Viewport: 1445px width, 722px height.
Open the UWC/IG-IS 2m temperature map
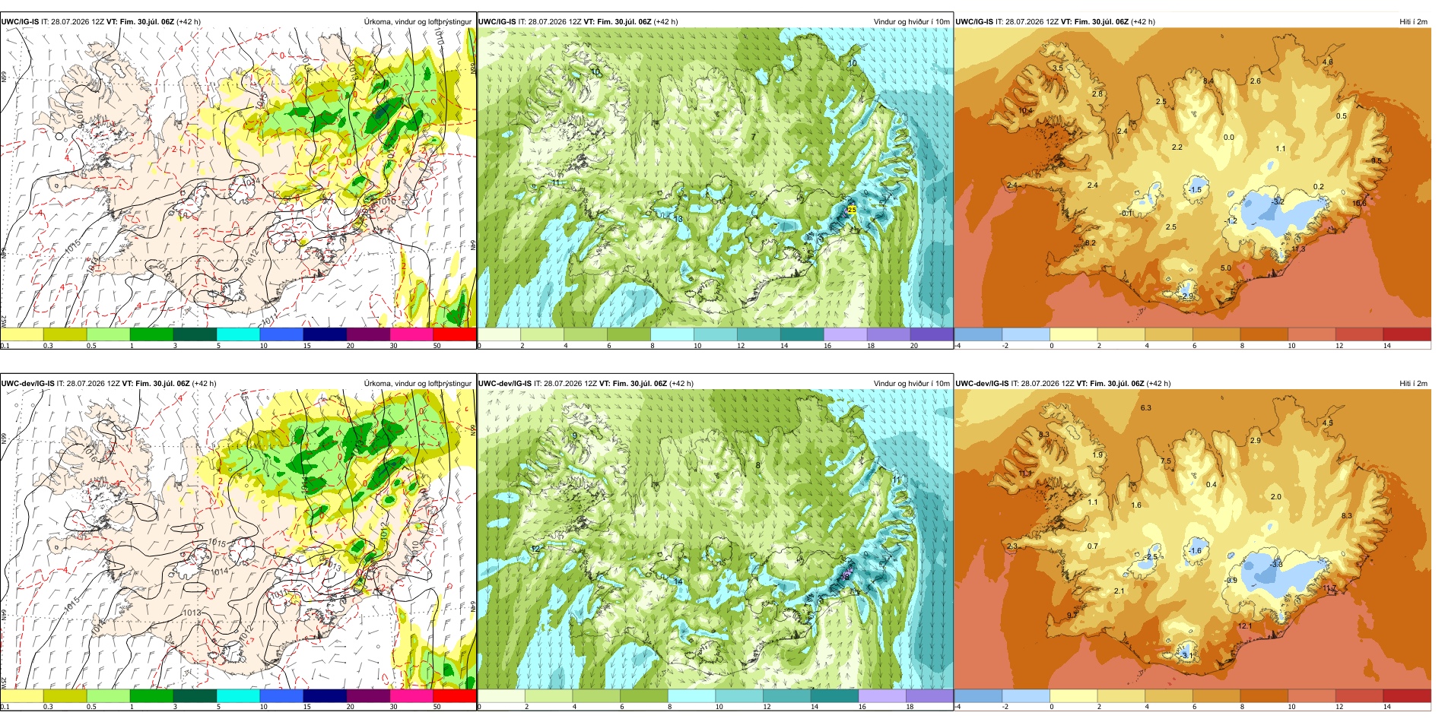coord(1193,178)
